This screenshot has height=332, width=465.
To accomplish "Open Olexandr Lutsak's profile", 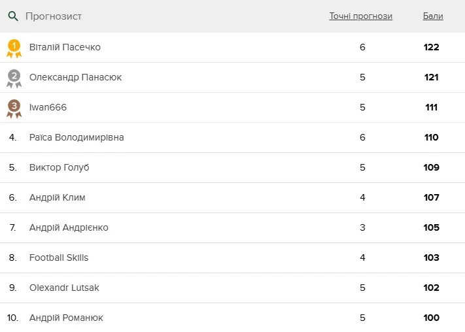I will click(x=64, y=288).
